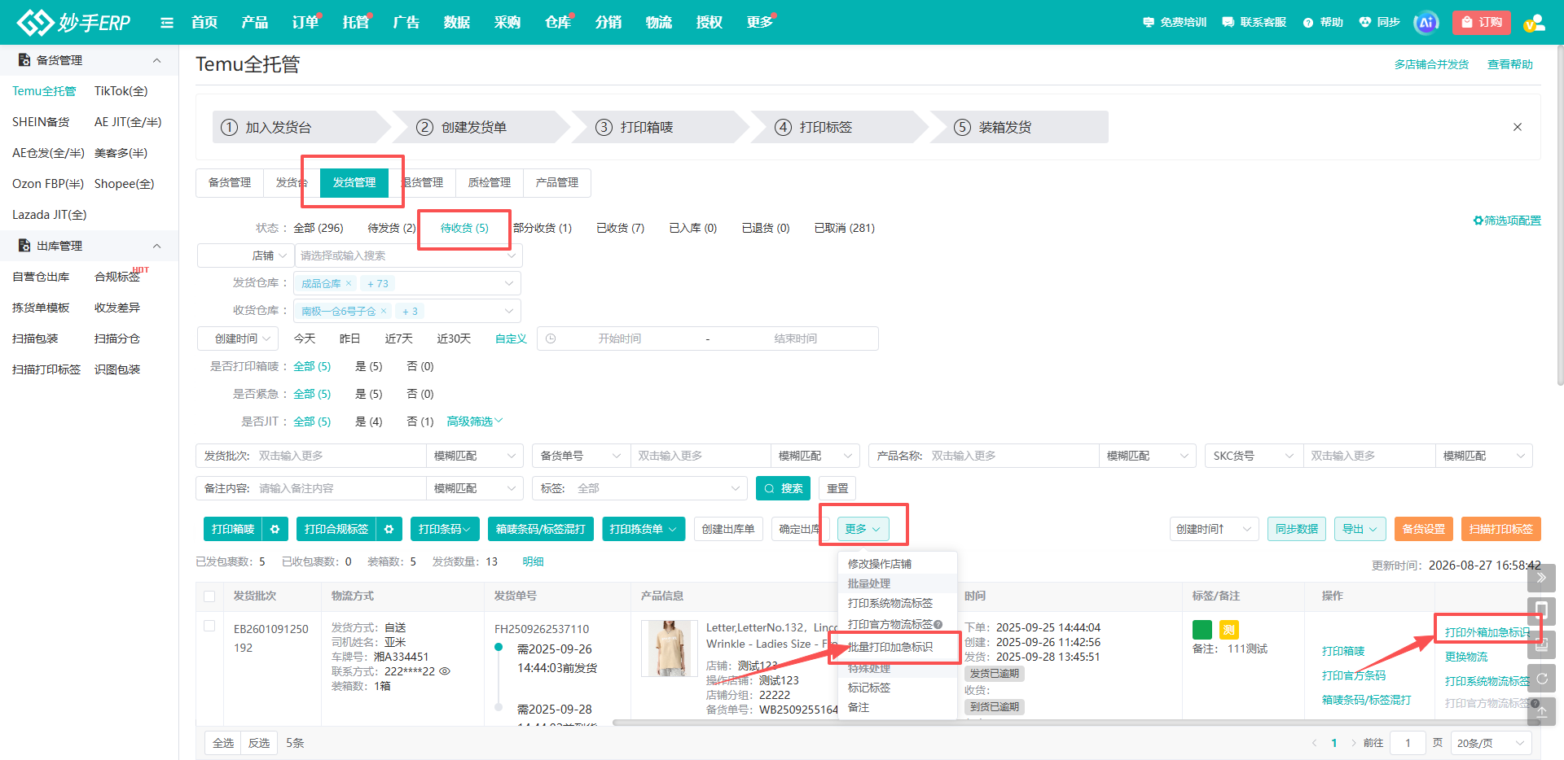Click the 同步数据 button
Screen dimensions: 1564x760
point(1297,529)
